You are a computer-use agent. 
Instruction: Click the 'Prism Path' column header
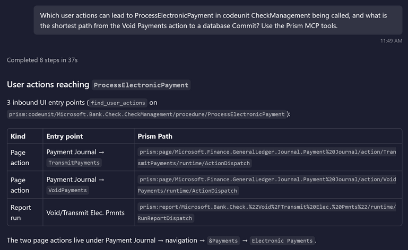point(155,136)
